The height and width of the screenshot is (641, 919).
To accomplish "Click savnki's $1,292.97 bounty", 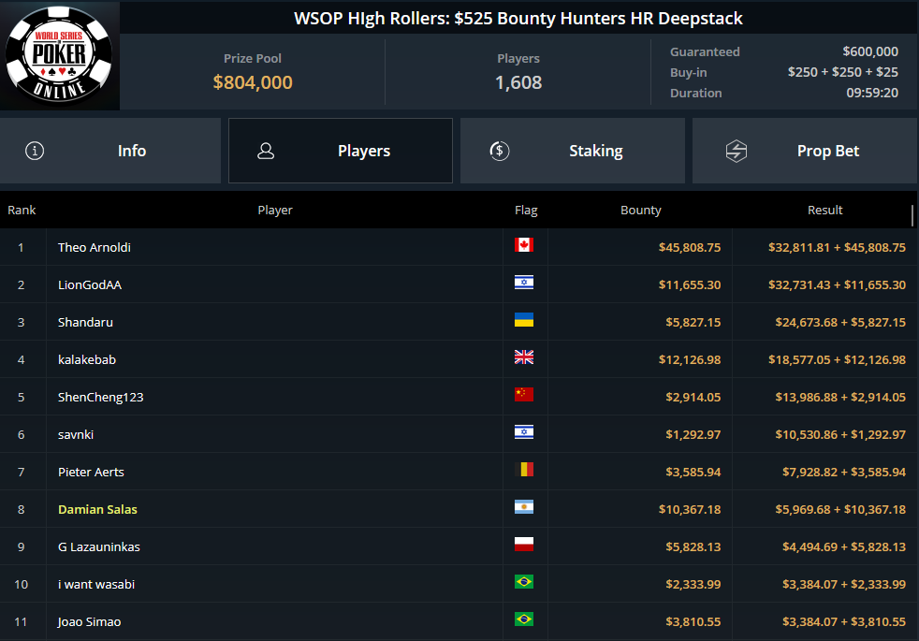I will coord(693,435).
